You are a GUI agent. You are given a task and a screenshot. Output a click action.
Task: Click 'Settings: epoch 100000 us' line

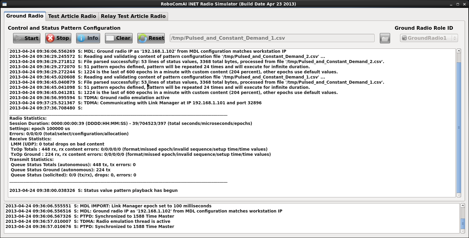pos(40,129)
